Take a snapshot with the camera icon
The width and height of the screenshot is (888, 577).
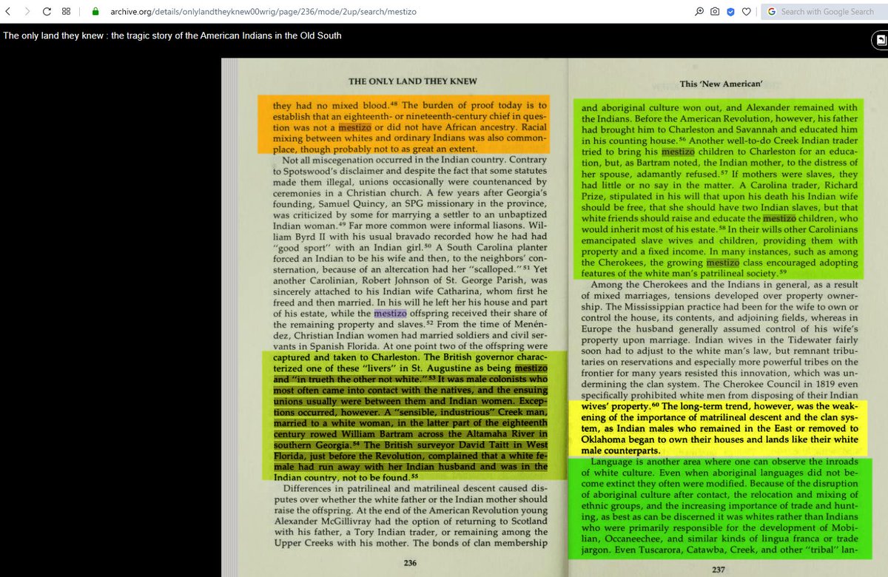(x=715, y=12)
